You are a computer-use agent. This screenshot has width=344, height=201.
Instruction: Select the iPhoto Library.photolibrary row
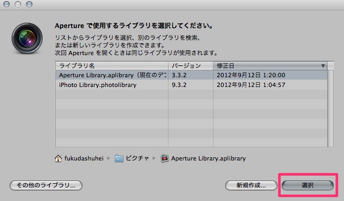[191, 85]
